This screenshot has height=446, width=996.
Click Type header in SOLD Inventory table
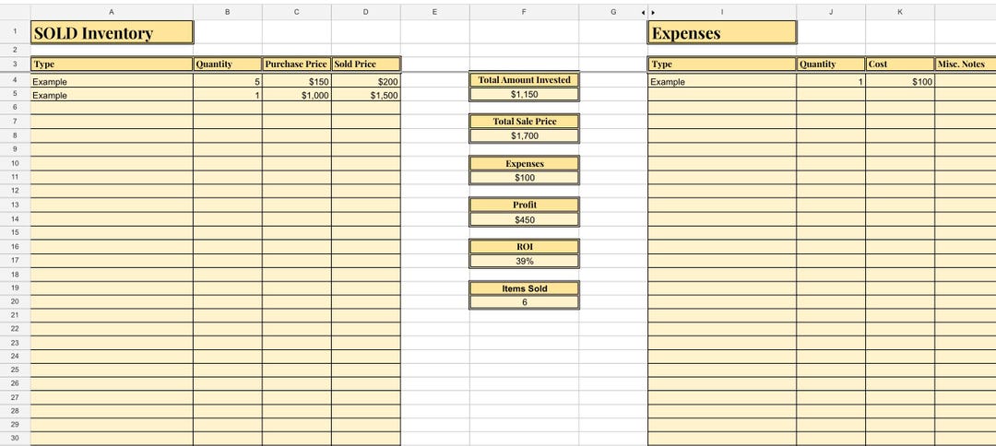[x=112, y=65]
